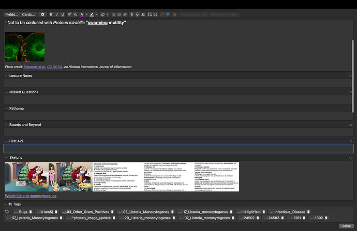Image resolution: width=357 pixels, height=231 pixels.
Task: Follow the Watch Listeria monocytogenes link
Action: click(31, 196)
